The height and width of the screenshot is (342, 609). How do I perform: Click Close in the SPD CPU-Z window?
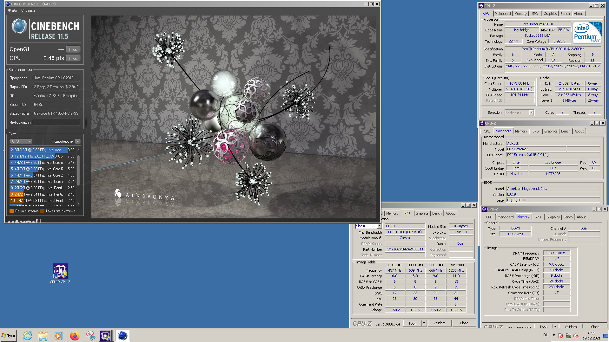point(464,323)
